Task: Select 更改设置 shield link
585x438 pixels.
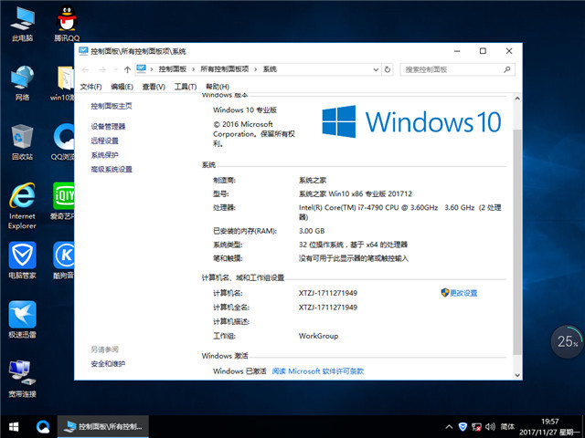Action: [x=459, y=293]
